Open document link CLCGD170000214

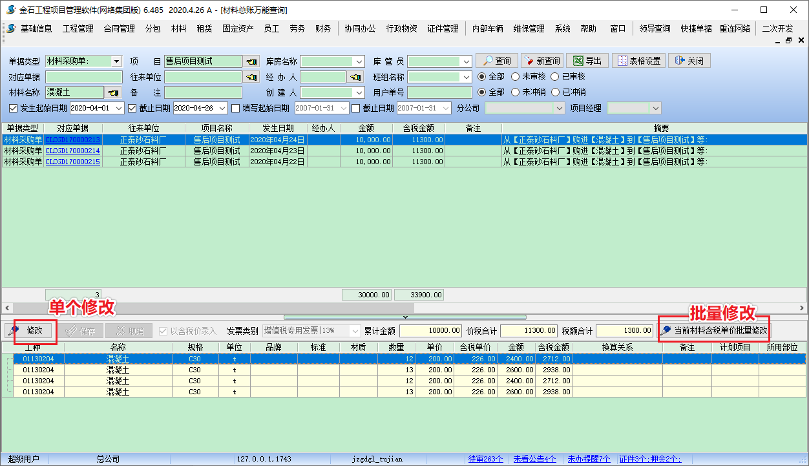click(x=72, y=151)
